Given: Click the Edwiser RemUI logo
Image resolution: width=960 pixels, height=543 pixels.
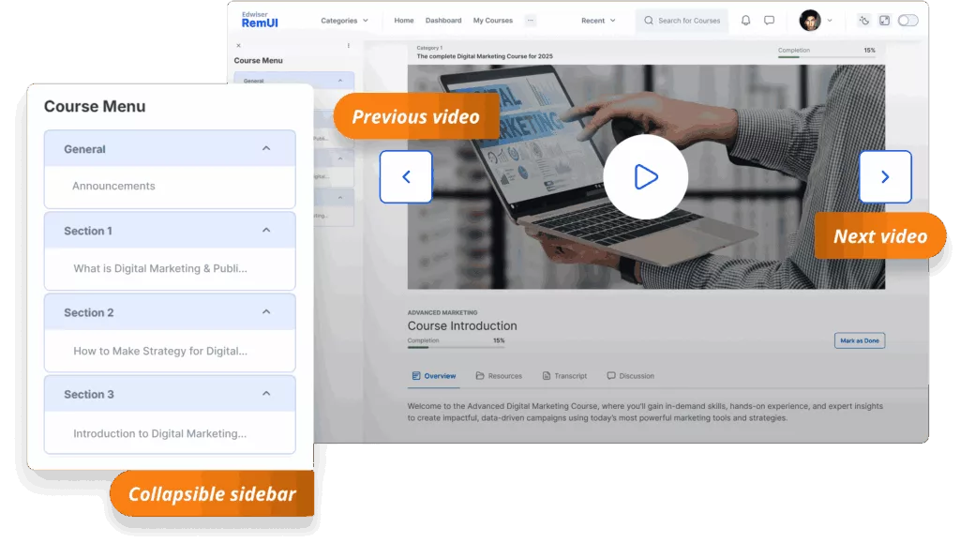Looking at the screenshot, I should [259, 20].
